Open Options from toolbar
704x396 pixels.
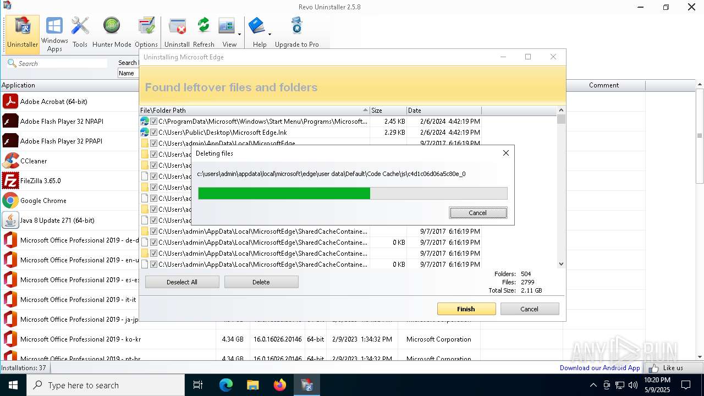point(146,33)
